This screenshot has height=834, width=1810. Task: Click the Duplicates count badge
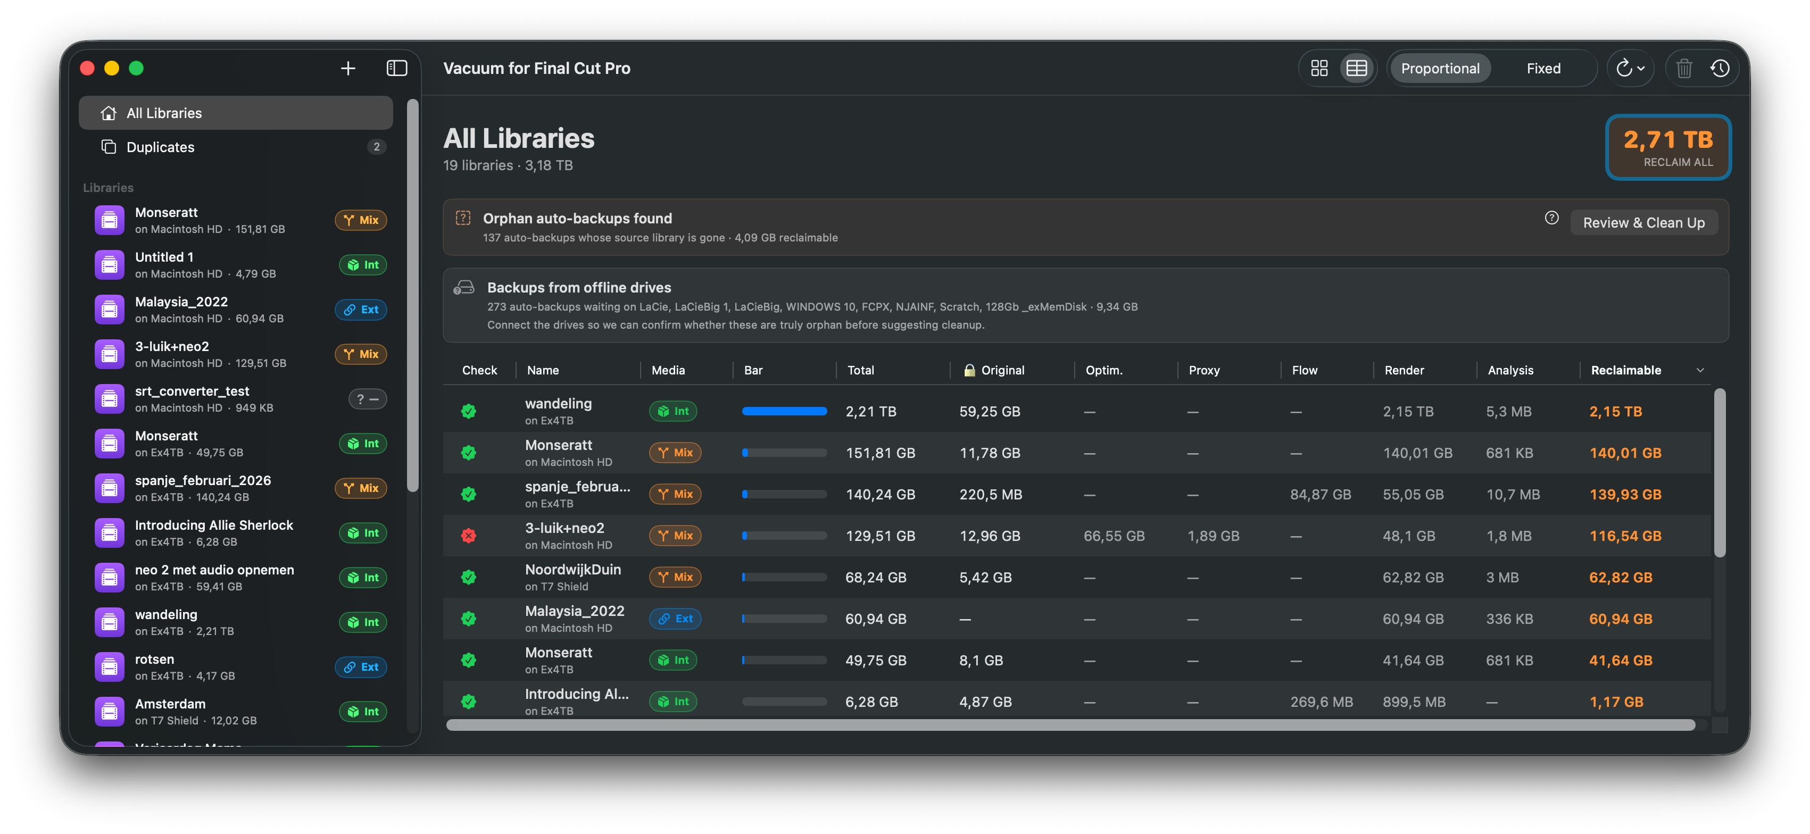377,147
